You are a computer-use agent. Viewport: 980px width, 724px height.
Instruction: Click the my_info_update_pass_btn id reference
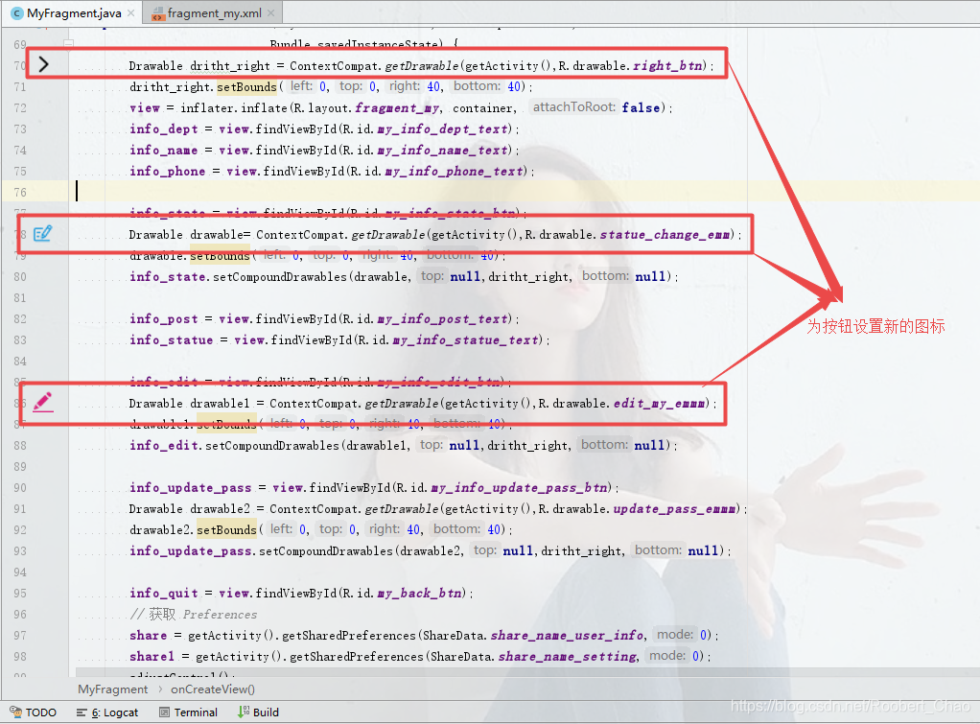point(520,488)
